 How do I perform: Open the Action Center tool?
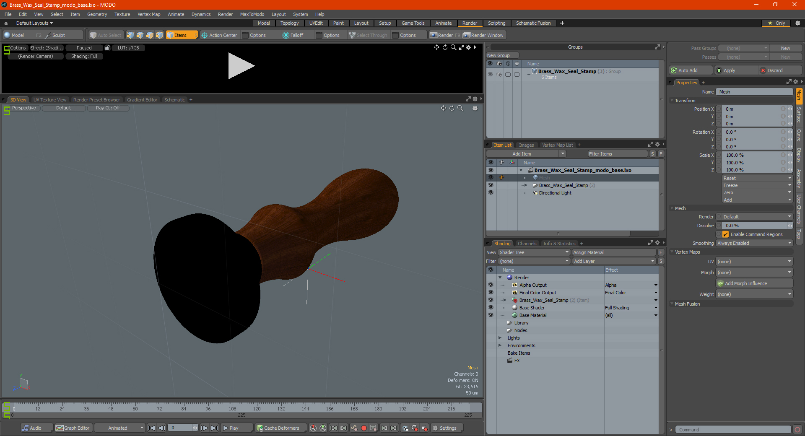coord(219,35)
